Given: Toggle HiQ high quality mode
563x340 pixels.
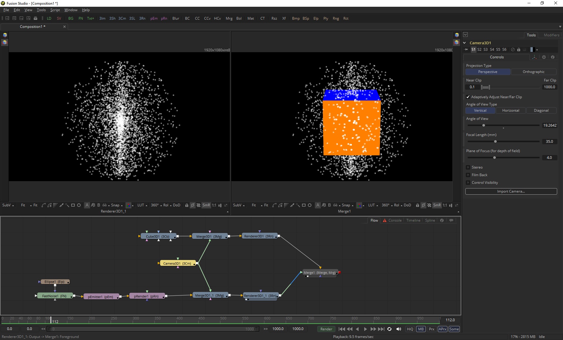Looking at the screenshot, I should click(x=410, y=329).
